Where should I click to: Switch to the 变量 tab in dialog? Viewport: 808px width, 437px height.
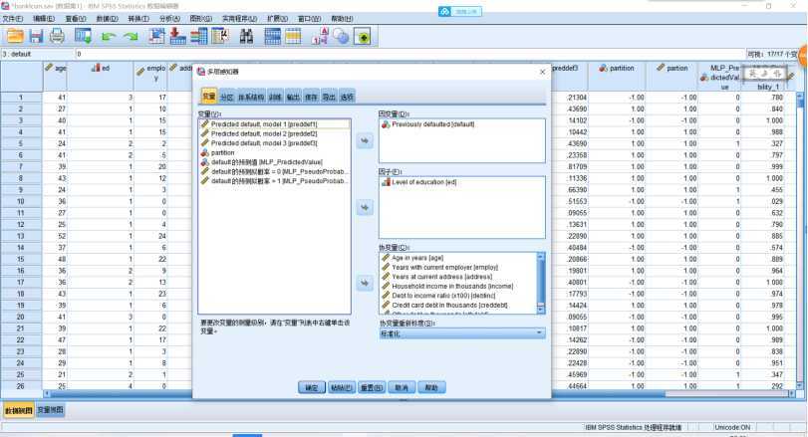pos(208,97)
